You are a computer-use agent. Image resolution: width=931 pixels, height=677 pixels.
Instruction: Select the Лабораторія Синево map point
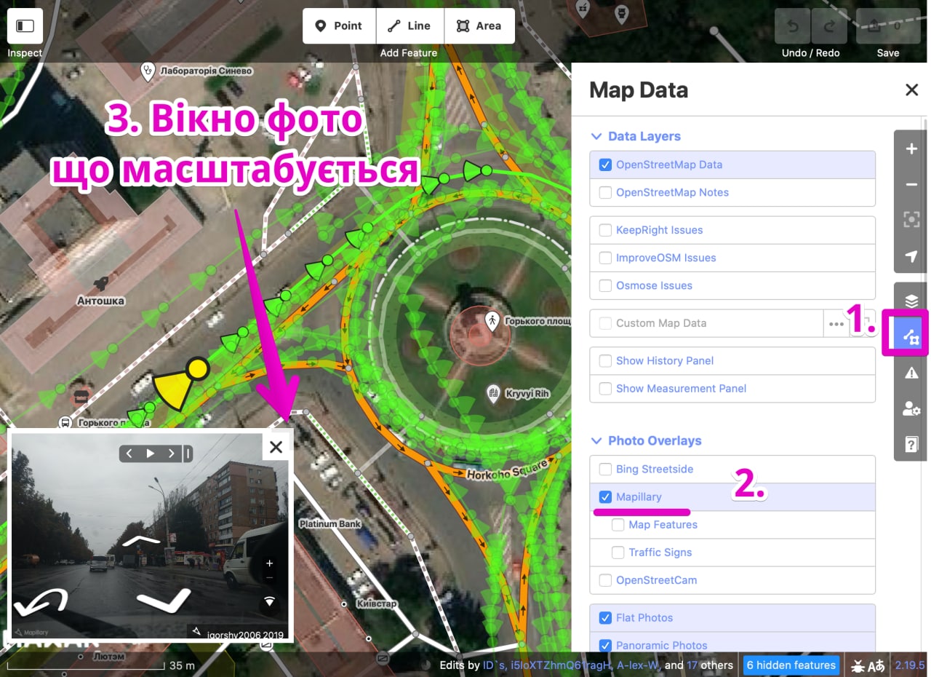[x=148, y=71]
